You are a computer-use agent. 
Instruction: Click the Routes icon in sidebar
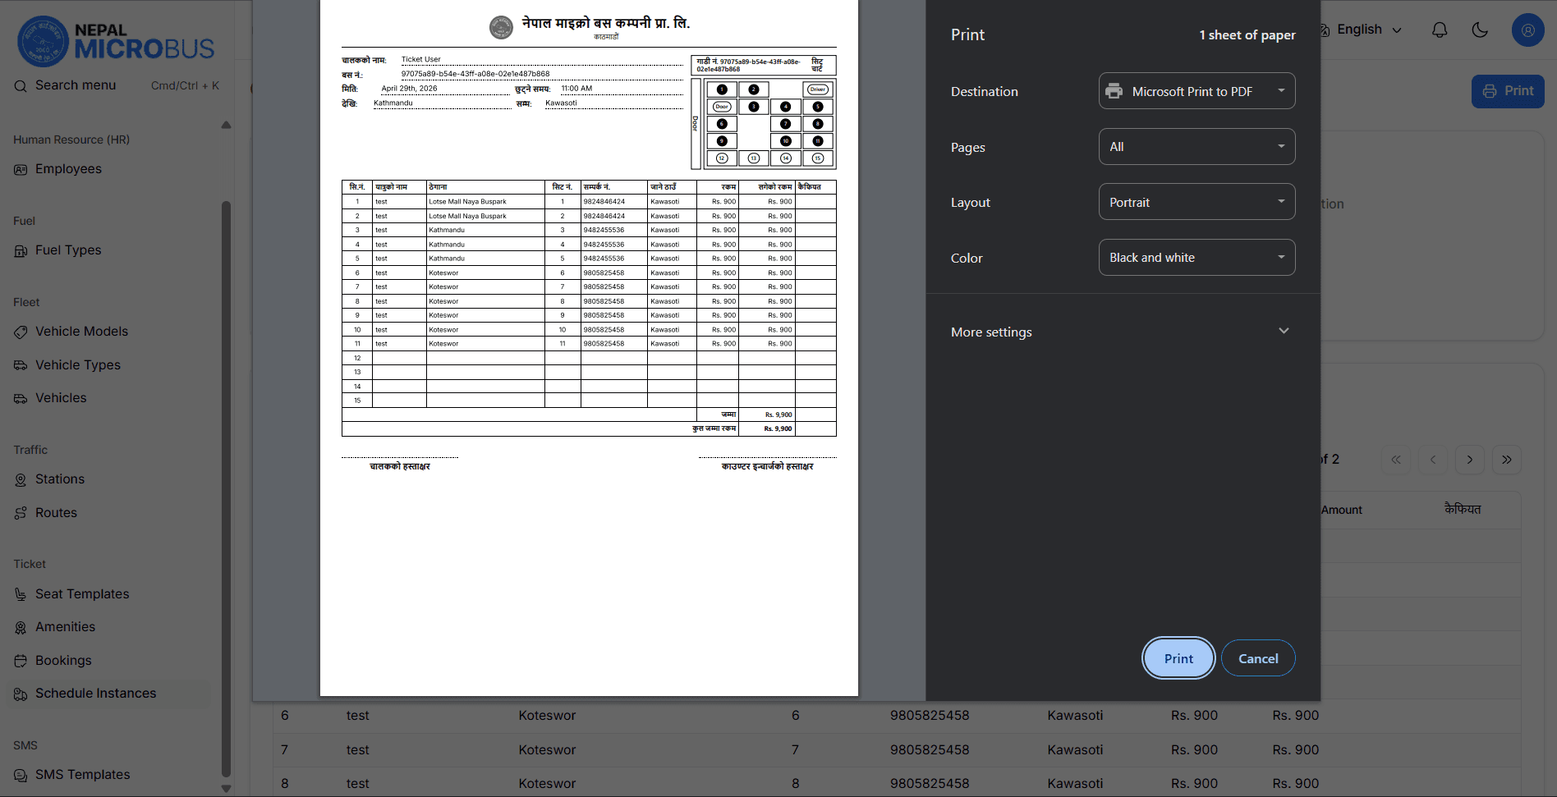21,513
